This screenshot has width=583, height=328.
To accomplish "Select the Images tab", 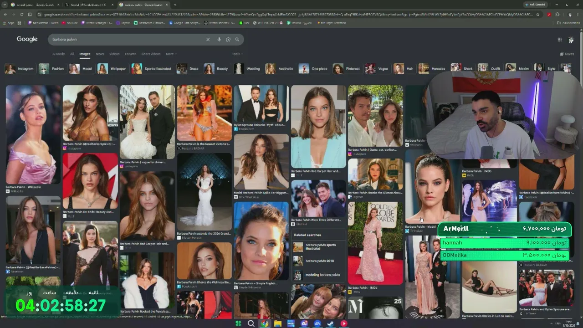I will click(x=85, y=54).
